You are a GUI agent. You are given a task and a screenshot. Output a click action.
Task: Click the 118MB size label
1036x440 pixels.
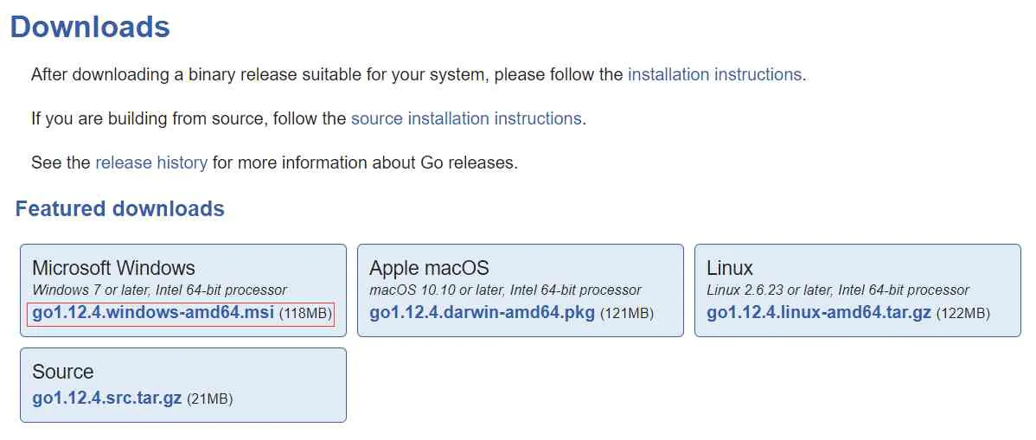point(305,313)
